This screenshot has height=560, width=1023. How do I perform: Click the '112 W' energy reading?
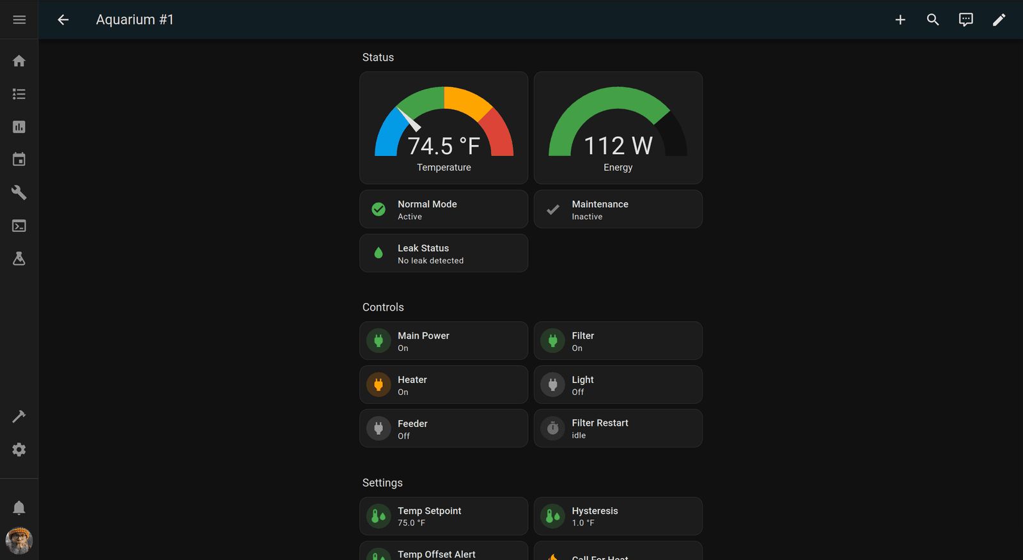pos(618,146)
